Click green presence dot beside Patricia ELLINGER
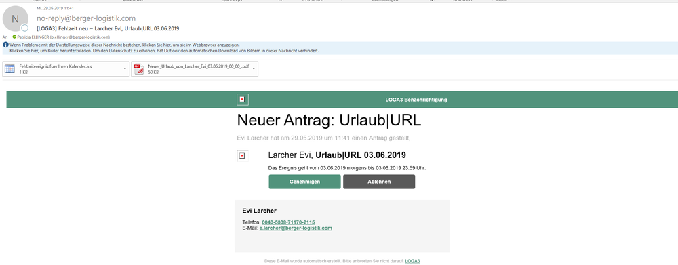The height and width of the screenshot is (265, 678). (x=14, y=37)
